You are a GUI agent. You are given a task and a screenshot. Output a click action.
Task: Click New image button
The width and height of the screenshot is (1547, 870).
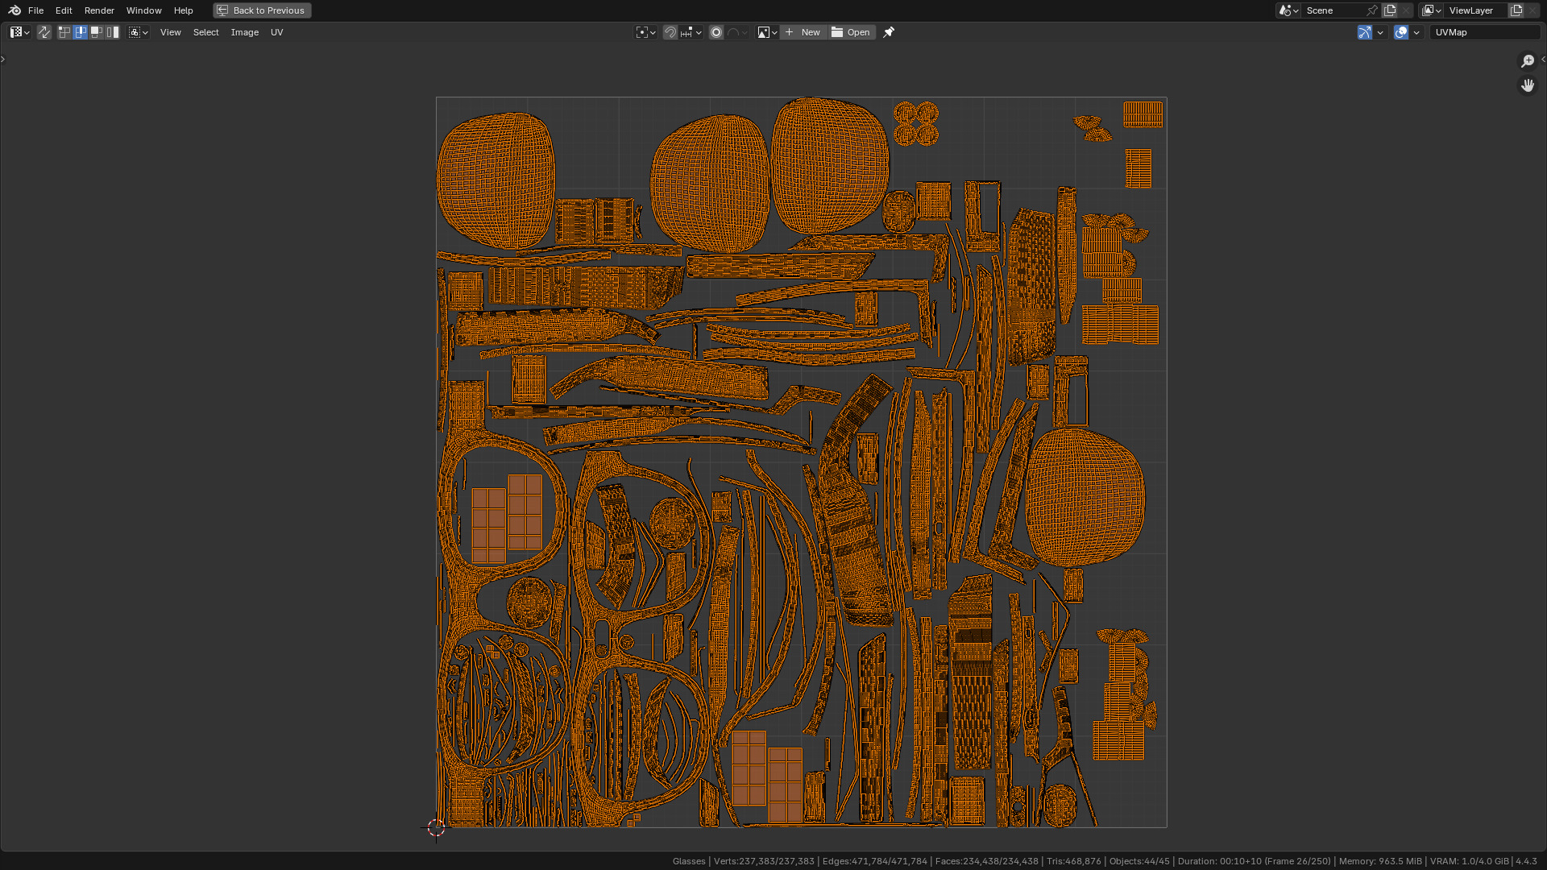pos(803,32)
